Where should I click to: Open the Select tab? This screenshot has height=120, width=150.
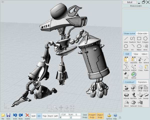144,54
